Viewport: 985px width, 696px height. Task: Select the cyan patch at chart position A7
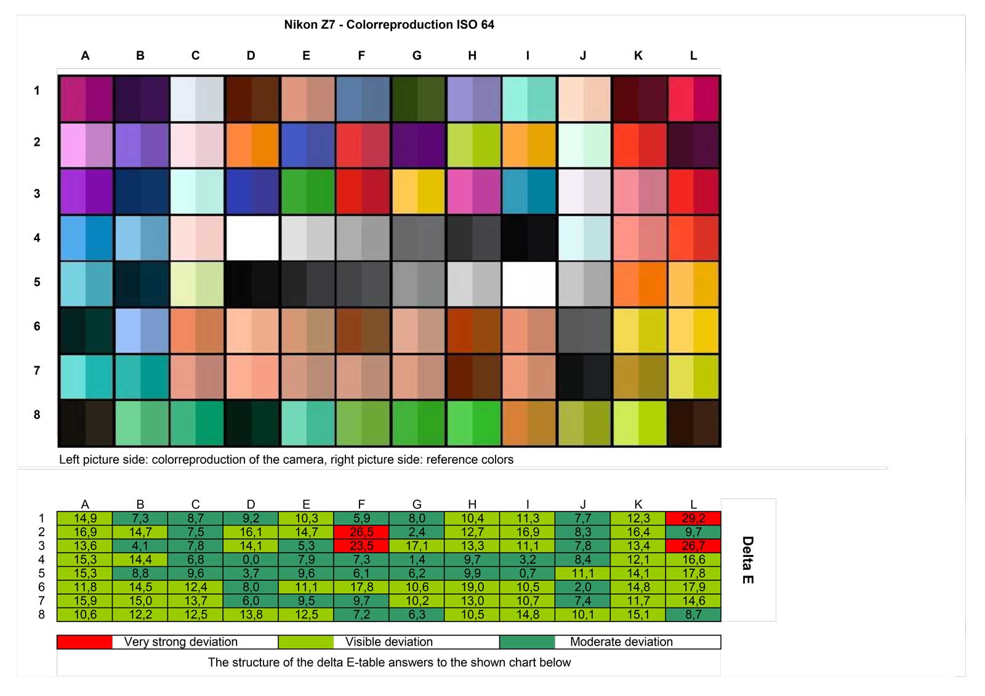coord(86,377)
